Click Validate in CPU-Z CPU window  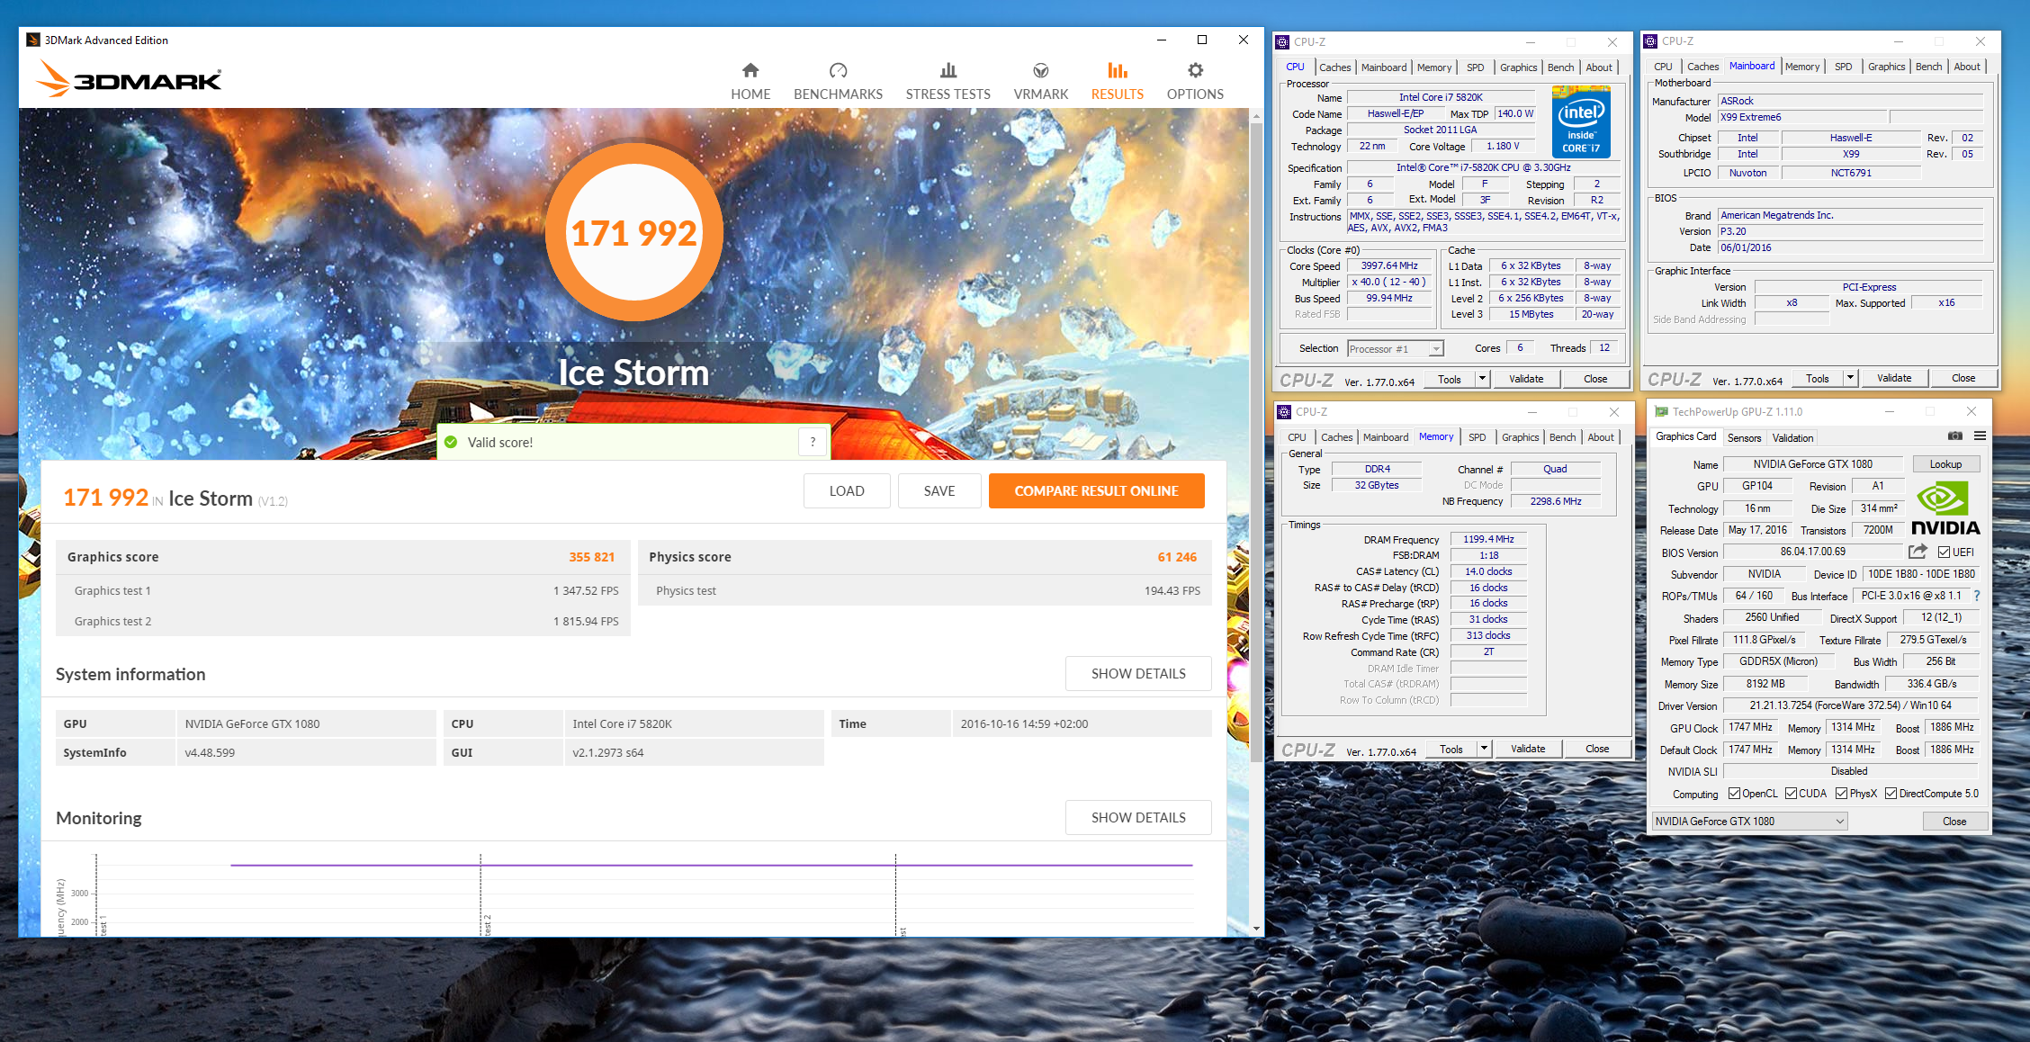[x=1525, y=379]
